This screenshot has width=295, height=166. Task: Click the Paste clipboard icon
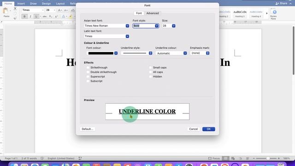click(6, 11)
